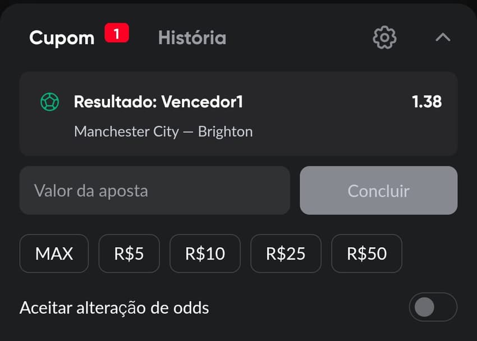Select the R$50 quick stake
477x341 pixels.
(366, 254)
